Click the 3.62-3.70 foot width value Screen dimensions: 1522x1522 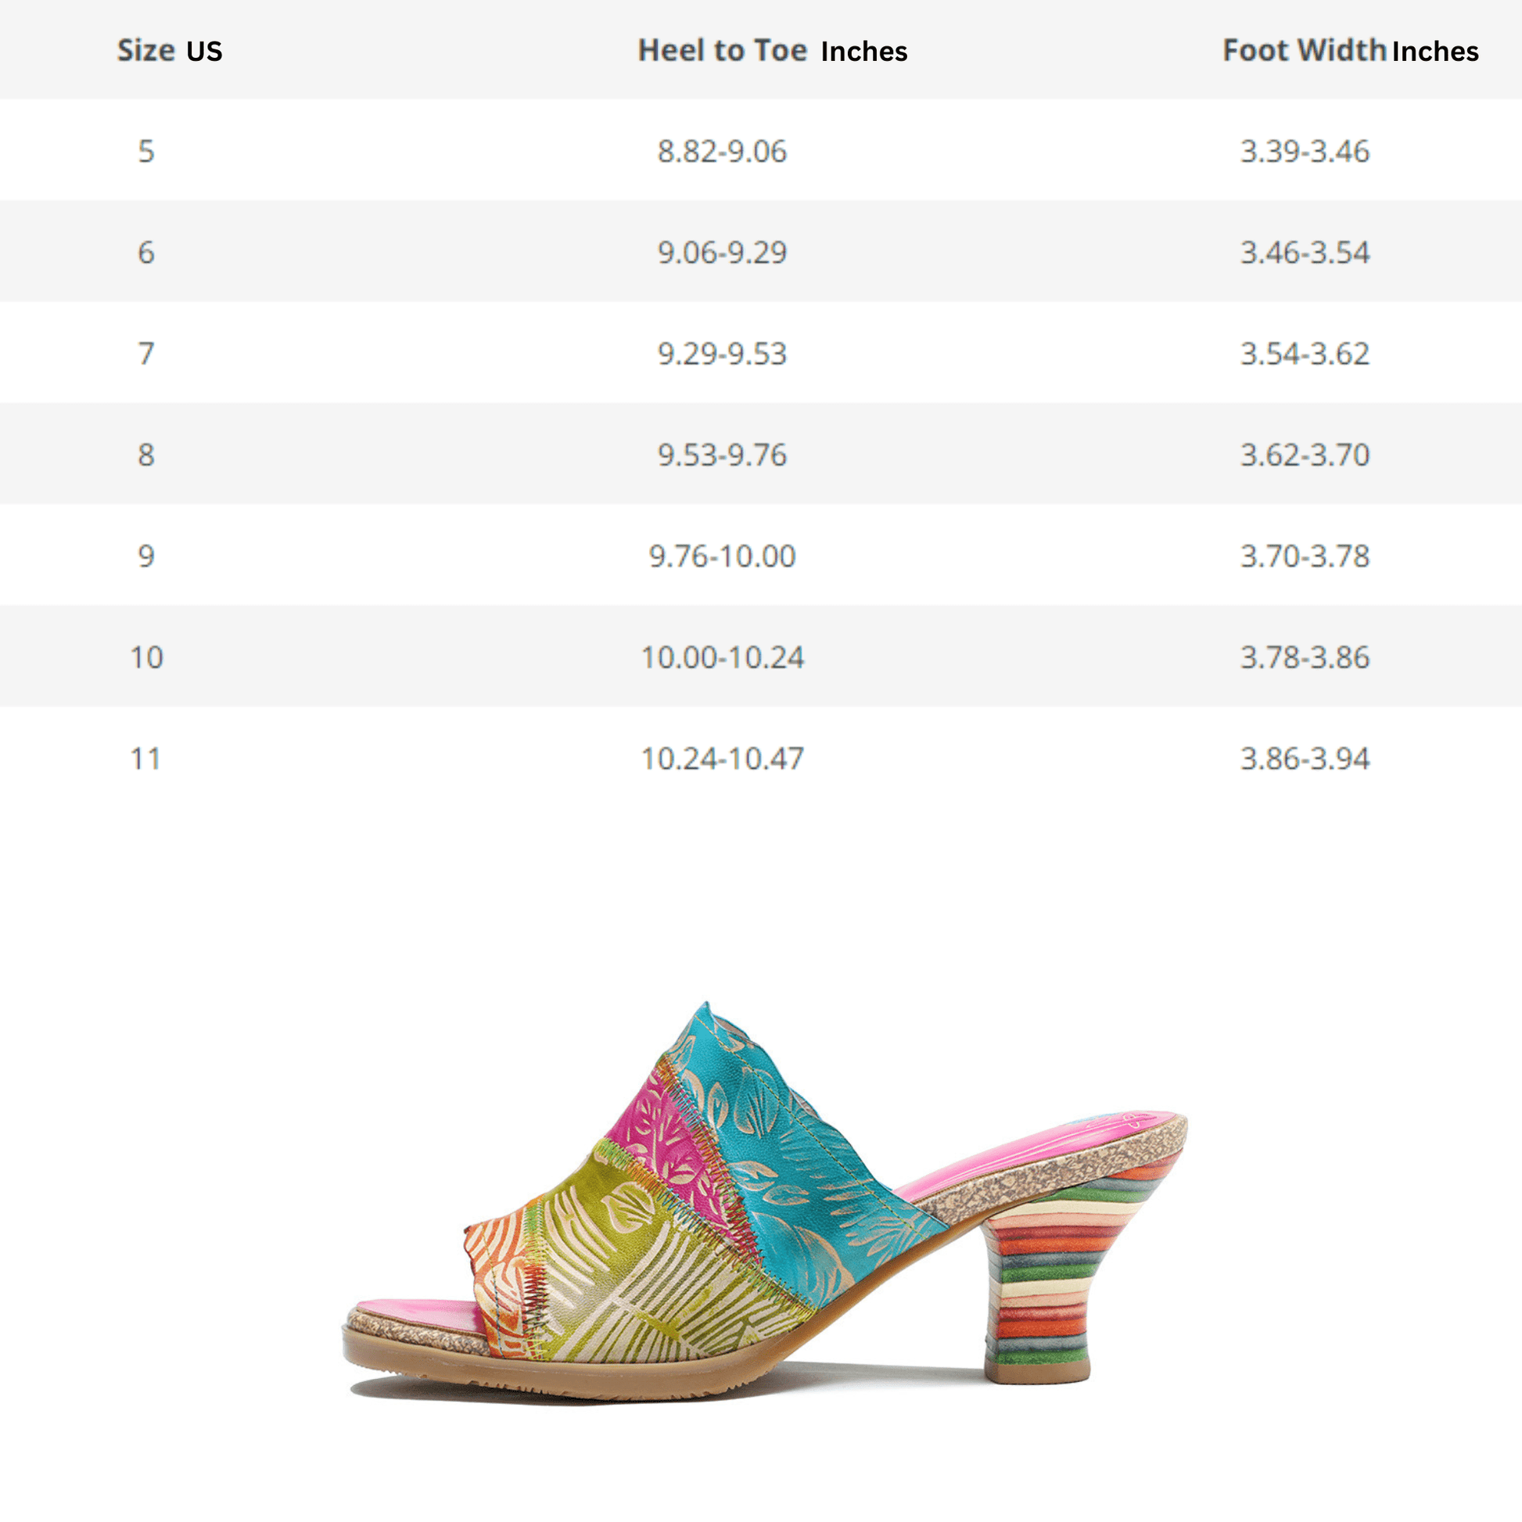tap(1305, 454)
